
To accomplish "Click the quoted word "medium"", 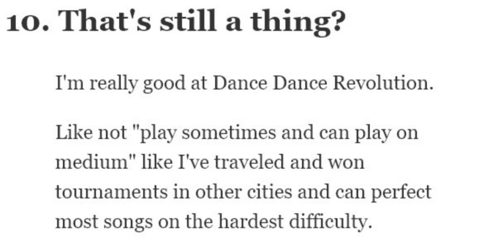I will tap(87, 164).
